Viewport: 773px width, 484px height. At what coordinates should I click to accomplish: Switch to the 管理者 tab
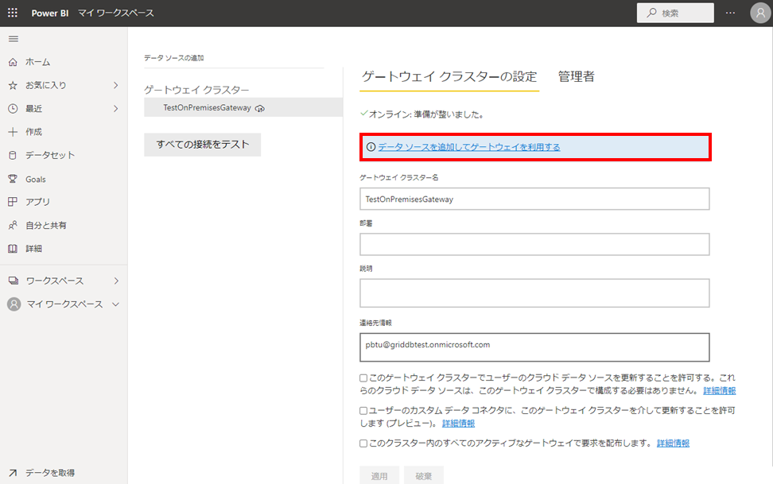pyautogui.click(x=576, y=77)
